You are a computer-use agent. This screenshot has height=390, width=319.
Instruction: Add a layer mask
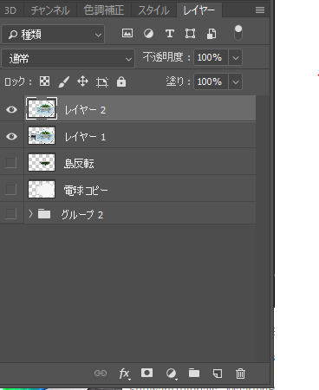[x=146, y=373]
